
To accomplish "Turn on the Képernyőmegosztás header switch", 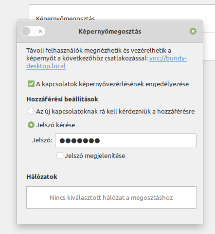I will [33, 31].
